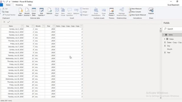The width and height of the screenshot is (182, 102).
Task: Activate Format Painter
Action: coord(9,15)
